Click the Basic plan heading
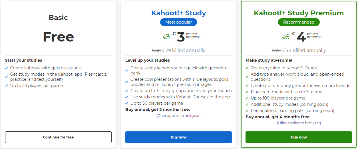The width and height of the screenshot is (358, 149). tap(58, 18)
